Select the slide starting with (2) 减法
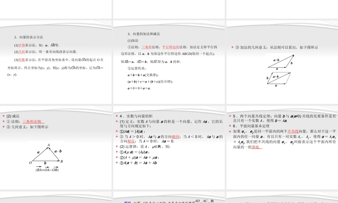The width and height of the screenshot is (338, 203). pyautogui.click(x=56, y=148)
